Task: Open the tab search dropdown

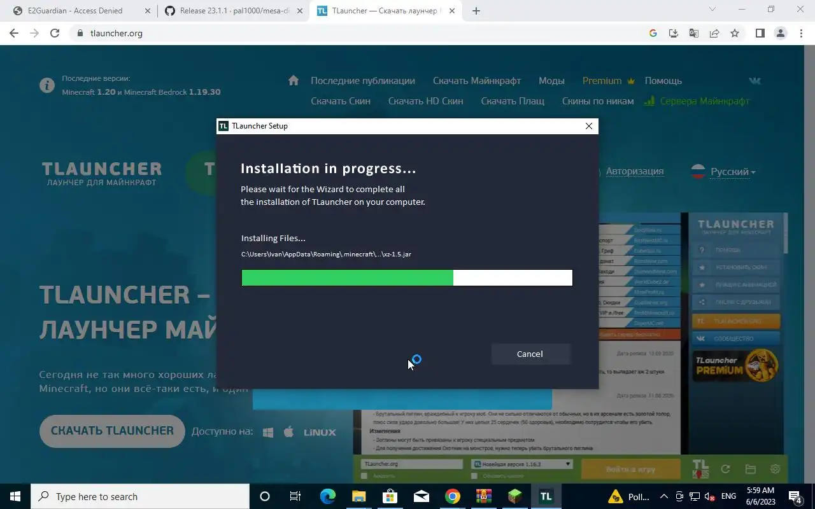Action: pos(712,9)
